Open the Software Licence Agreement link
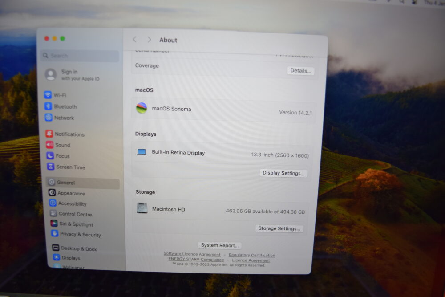445x297 pixels. click(192, 254)
